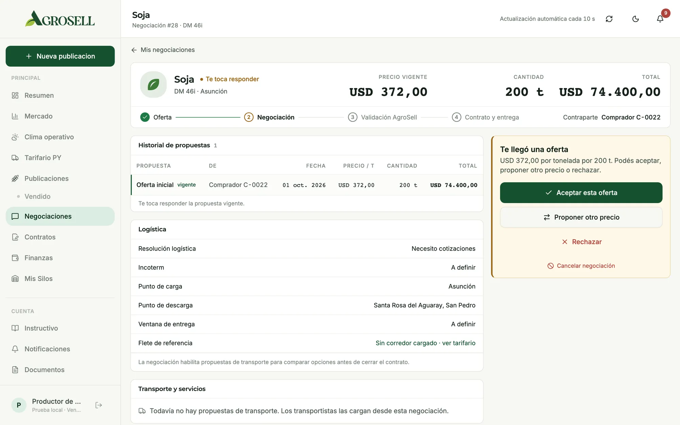Open Tarifario PY menu item
This screenshot has width=680, height=425.
[x=60, y=158]
